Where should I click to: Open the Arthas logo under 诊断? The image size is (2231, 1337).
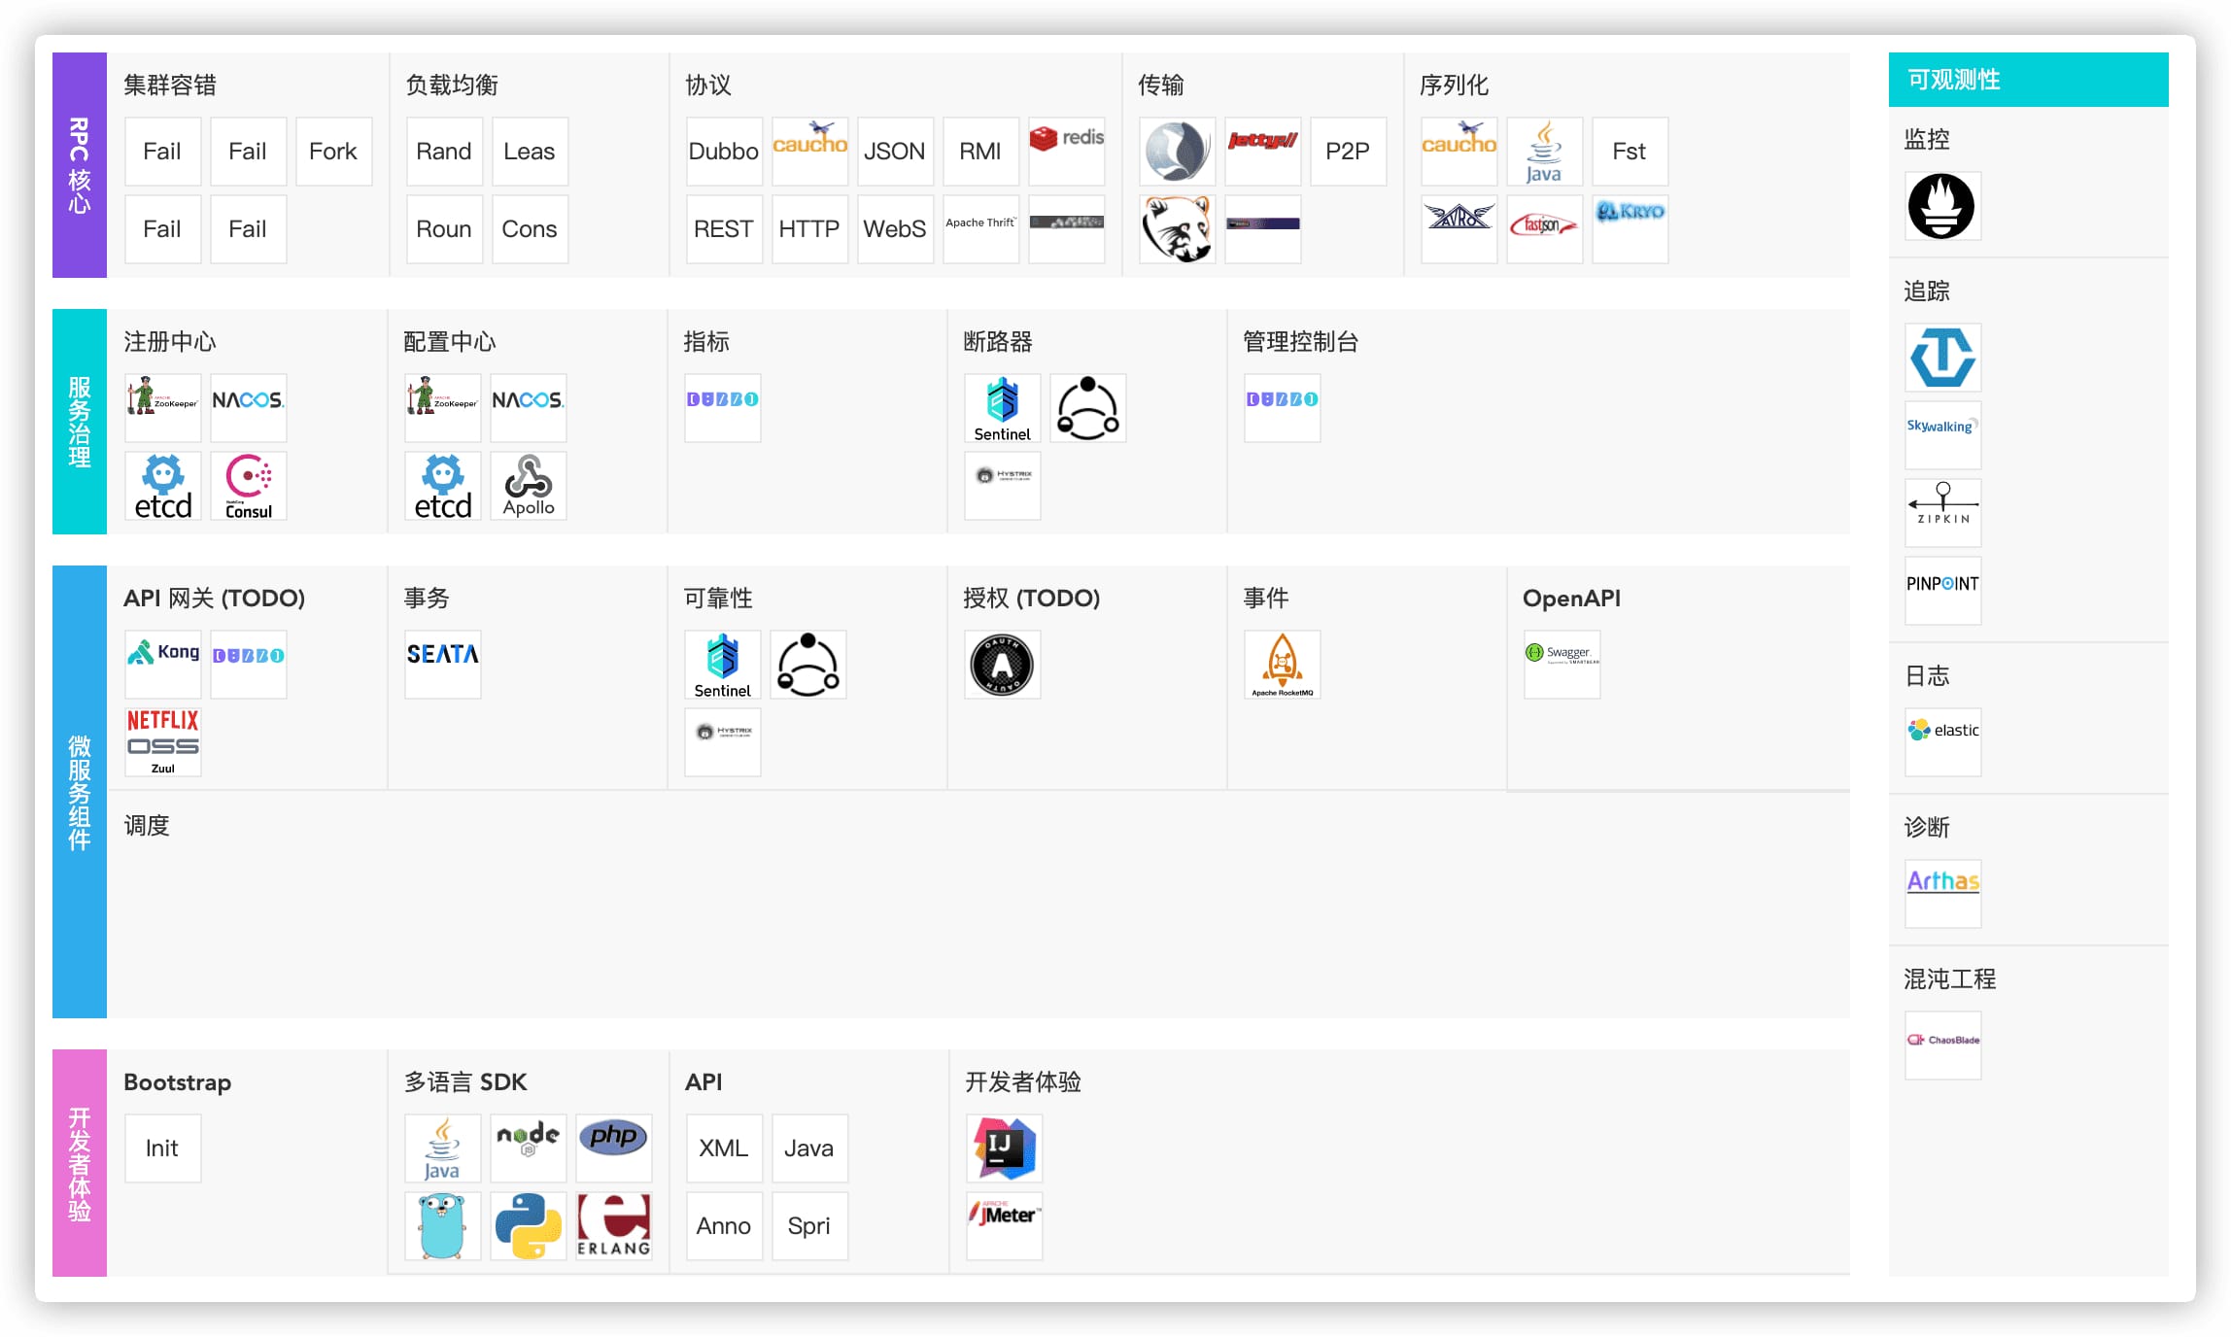[1942, 894]
